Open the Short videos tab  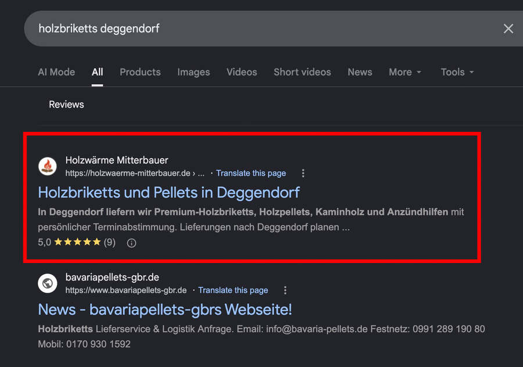pos(302,72)
